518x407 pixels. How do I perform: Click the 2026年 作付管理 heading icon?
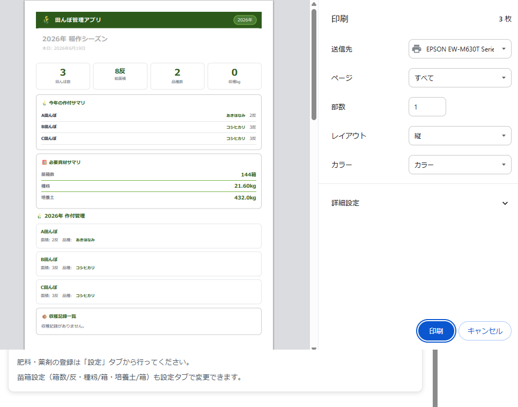[x=40, y=216]
